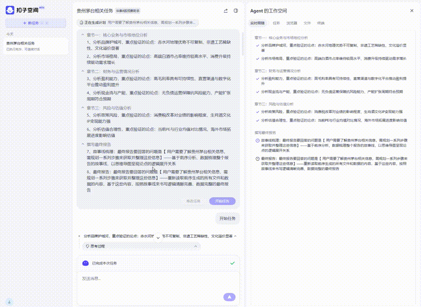
Task: Open the 终端 tab
Action: point(321,23)
